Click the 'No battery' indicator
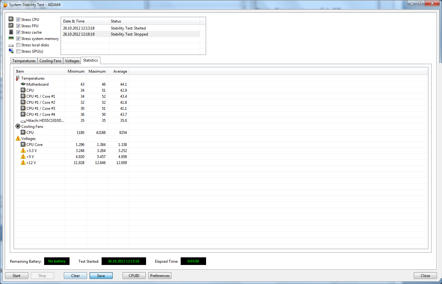 [x=57, y=261]
